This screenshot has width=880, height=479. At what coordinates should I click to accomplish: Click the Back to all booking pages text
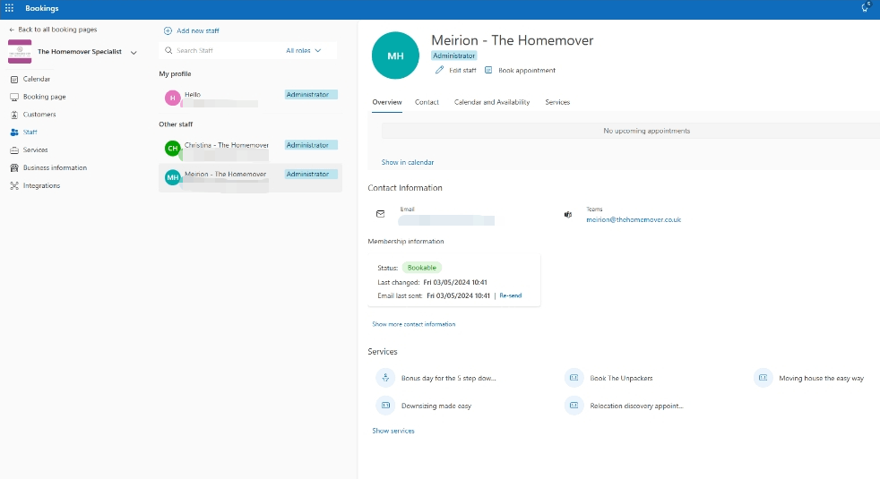tap(57, 30)
